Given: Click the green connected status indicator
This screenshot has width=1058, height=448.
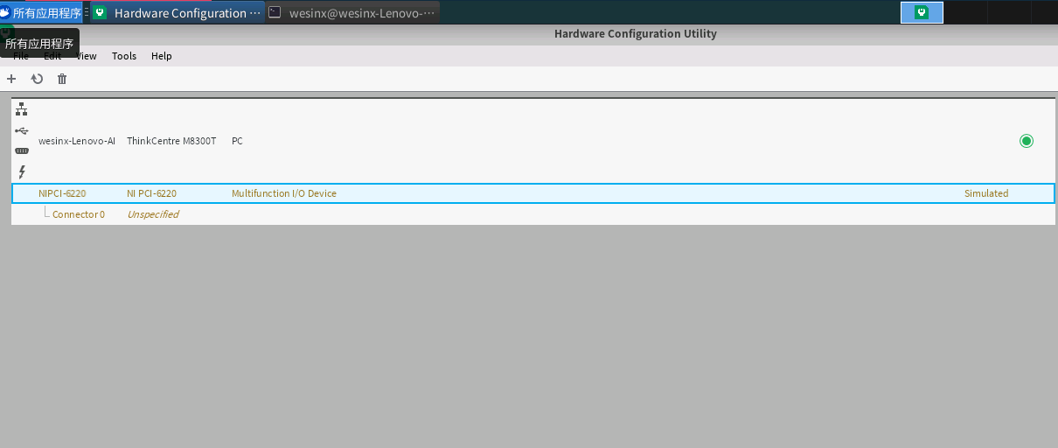Looking at the screenshot, I should 1027,141.
